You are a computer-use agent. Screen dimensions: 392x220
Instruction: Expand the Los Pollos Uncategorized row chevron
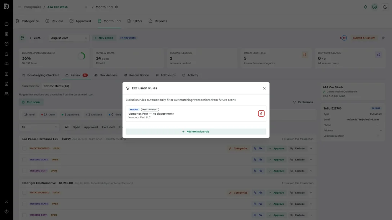[x=311, y=149]
